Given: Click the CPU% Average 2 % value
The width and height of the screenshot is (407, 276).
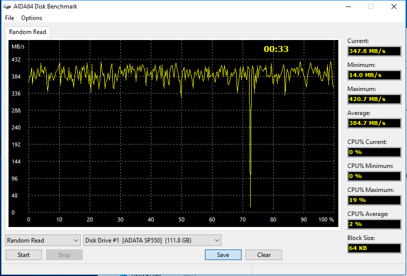Looking at the screenshot, I should tap(374, 224).
